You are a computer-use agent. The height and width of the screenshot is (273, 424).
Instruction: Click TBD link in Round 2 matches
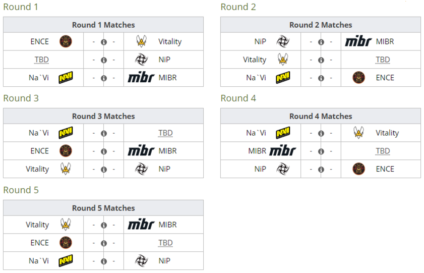383,60
